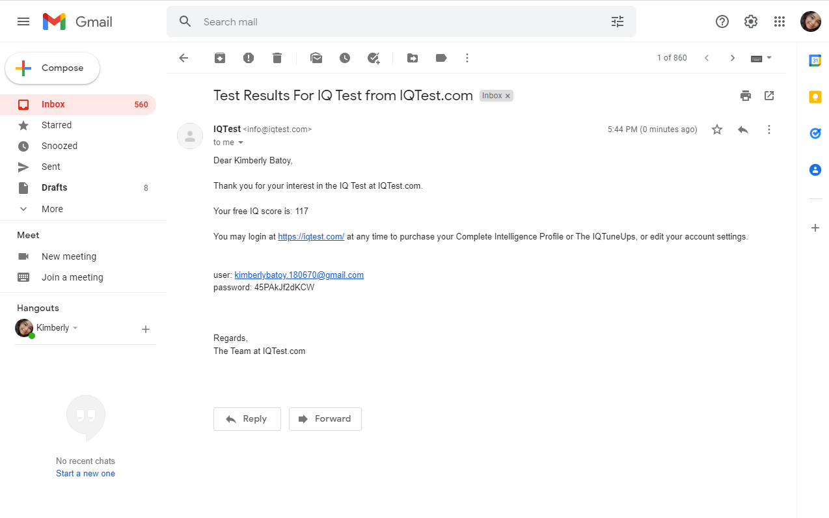Archive this email using the archive icon
Viewport: 829px width, 518px height.
pos(219,58)
